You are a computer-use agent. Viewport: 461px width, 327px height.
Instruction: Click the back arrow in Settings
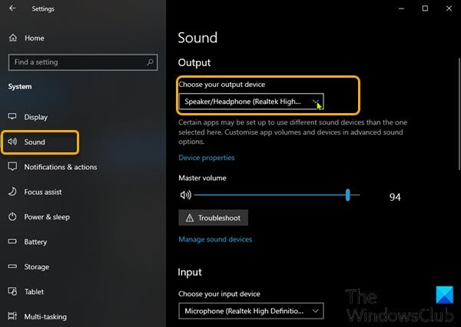[12, 9]
